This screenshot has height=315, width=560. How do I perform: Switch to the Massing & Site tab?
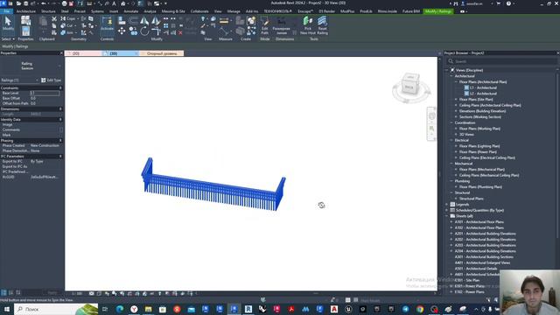(x=173, y=11)
